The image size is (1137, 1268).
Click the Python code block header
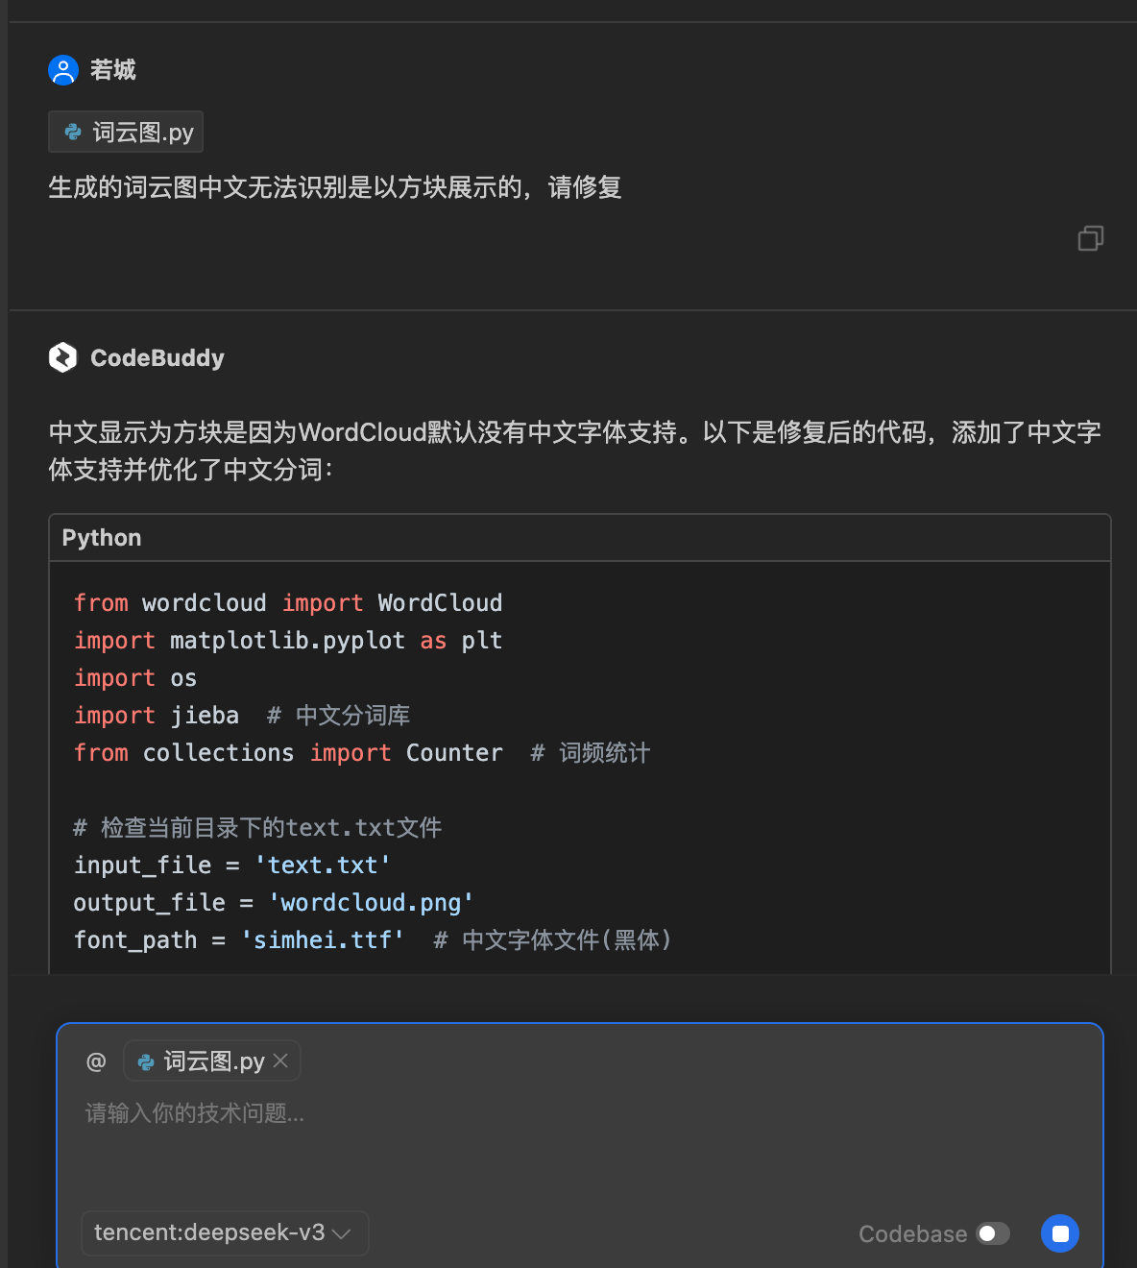coord(101,538)
